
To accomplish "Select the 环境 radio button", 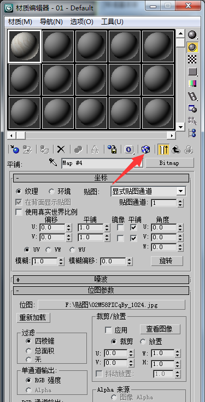I will point(52,191).
